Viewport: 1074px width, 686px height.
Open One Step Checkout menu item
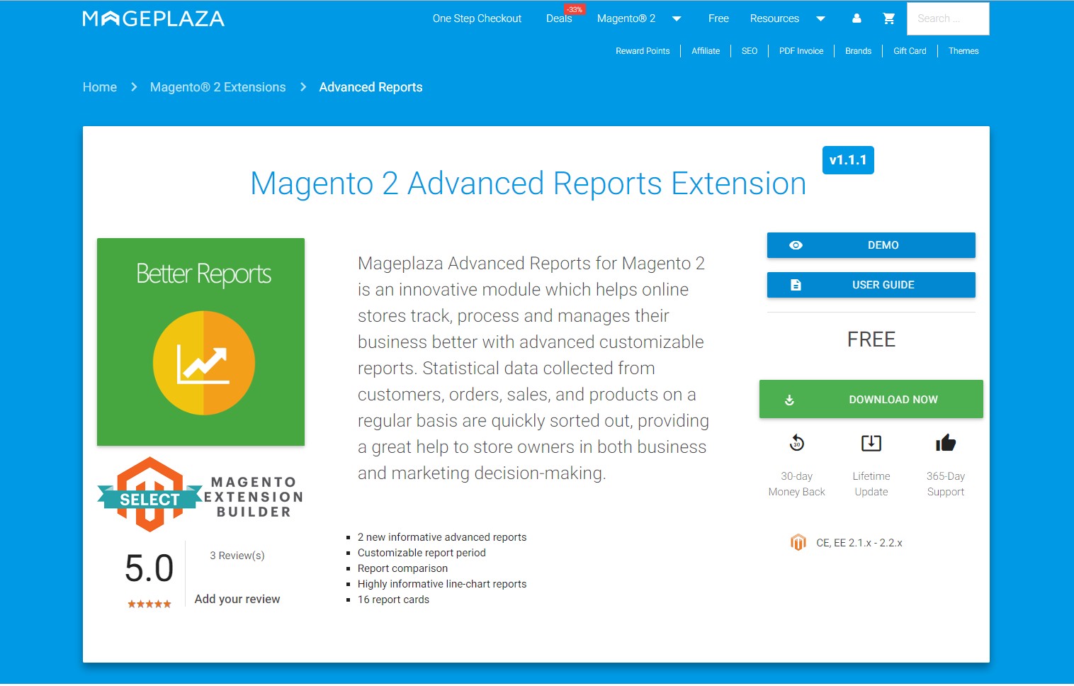(x=477, y=18)
